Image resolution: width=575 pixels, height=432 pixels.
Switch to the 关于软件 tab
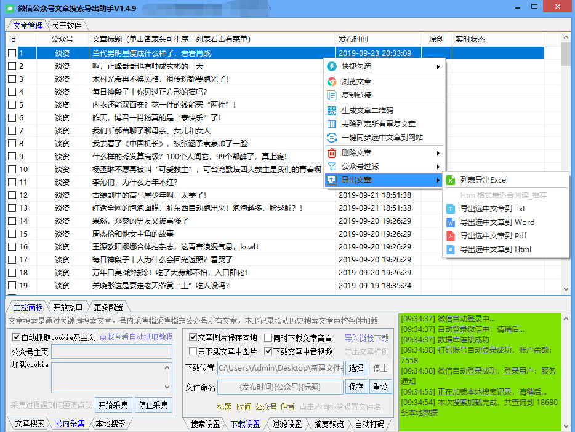(x=66, y=26)
